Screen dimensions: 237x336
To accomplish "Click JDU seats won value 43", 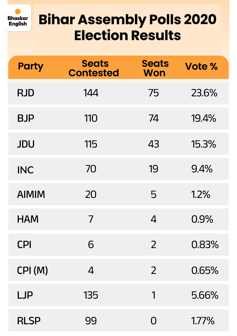I will coord(153,144).
